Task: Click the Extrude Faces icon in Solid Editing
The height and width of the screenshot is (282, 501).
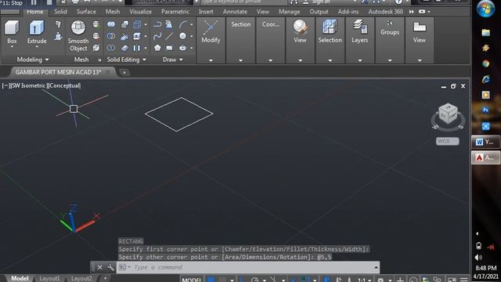Action: 137,37
